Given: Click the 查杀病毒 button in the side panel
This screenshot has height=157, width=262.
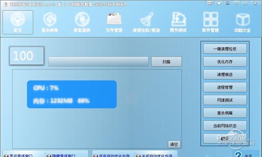Looking at the screenshot, I should click(x=225, y=113).
